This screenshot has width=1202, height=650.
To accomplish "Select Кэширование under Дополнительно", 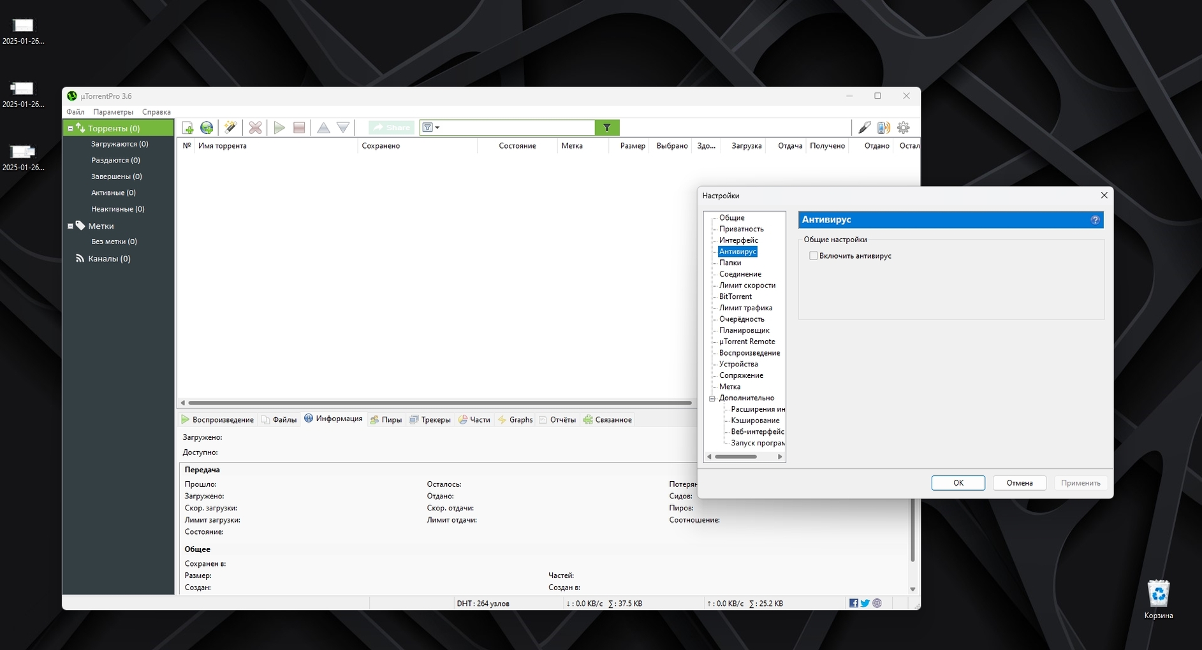I will (755, 421).
